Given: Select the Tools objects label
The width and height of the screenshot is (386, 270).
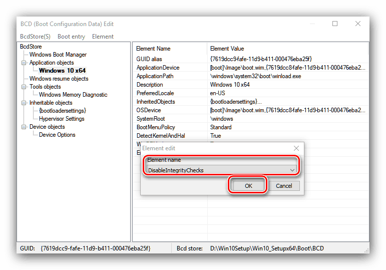Looking at the screenshot, I should coord(45,87).
